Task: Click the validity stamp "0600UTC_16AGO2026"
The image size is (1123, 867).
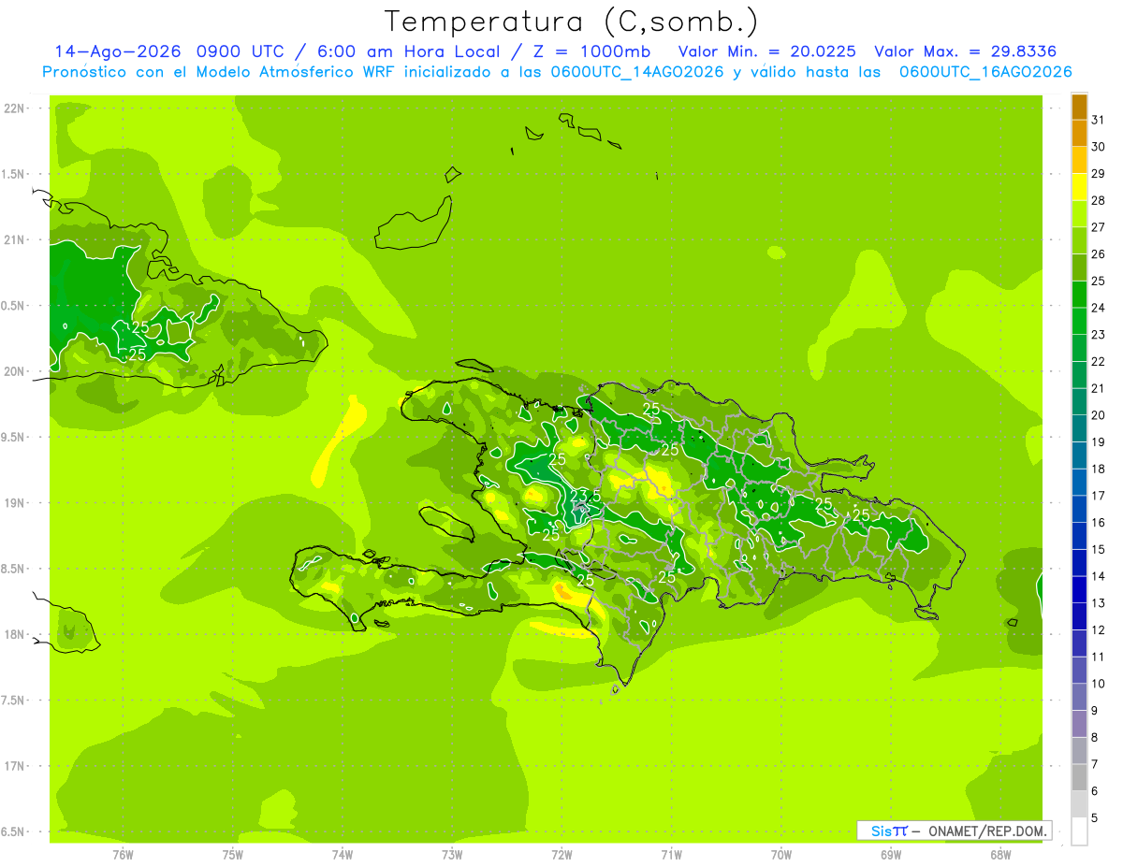Action: pyautogui.click(x=985, y=72)
